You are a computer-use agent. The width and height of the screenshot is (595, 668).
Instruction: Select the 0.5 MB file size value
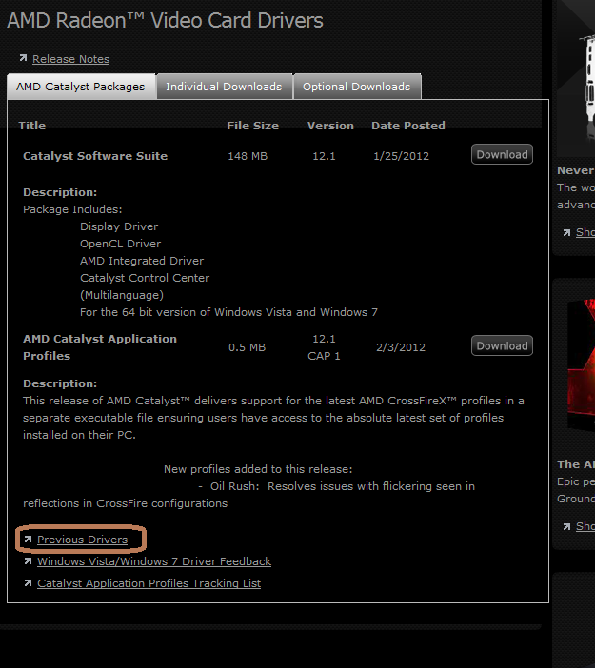tap(248, 347)
